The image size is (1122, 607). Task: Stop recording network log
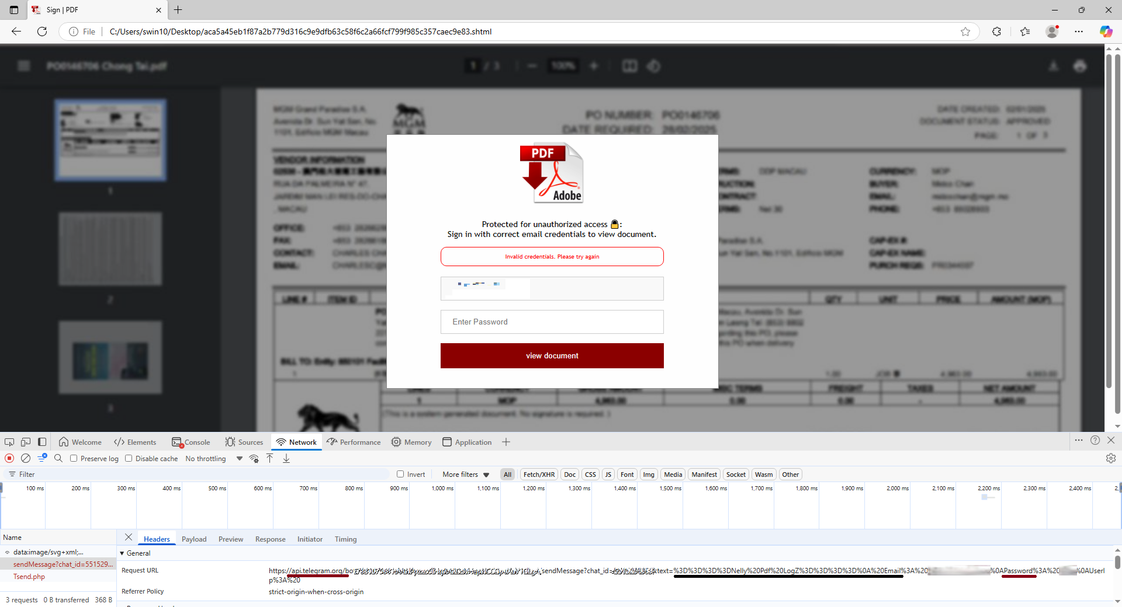click(x=9, y=458)
